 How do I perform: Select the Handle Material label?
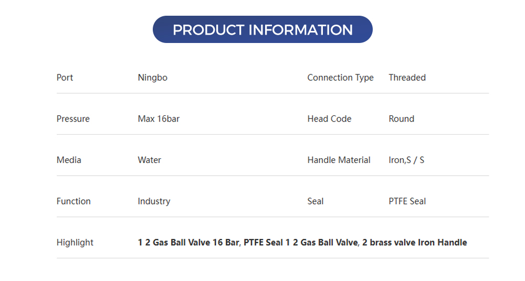pyautogui.click(x=339, y=160)
